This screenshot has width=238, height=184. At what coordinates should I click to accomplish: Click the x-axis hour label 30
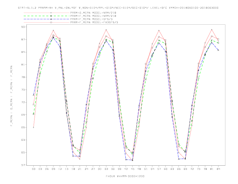click(x=99, y=169)
